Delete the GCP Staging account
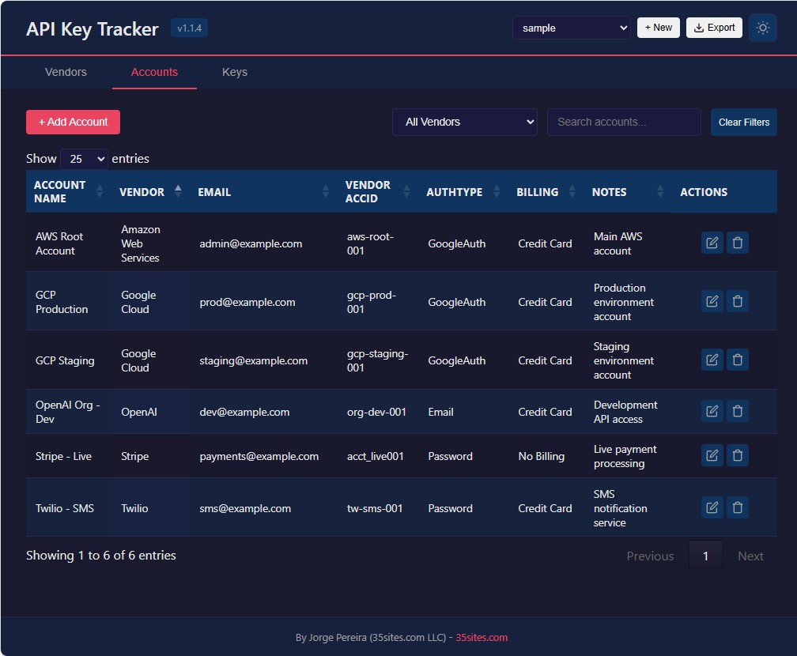Image resolution: width=797 pixels, height=656 pixels. (x=738, y=360)
